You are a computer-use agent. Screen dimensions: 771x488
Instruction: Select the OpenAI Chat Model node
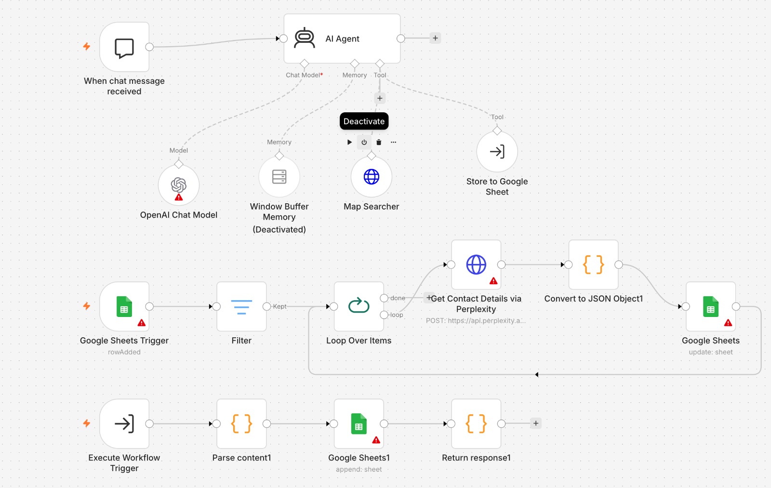(179, 185)
